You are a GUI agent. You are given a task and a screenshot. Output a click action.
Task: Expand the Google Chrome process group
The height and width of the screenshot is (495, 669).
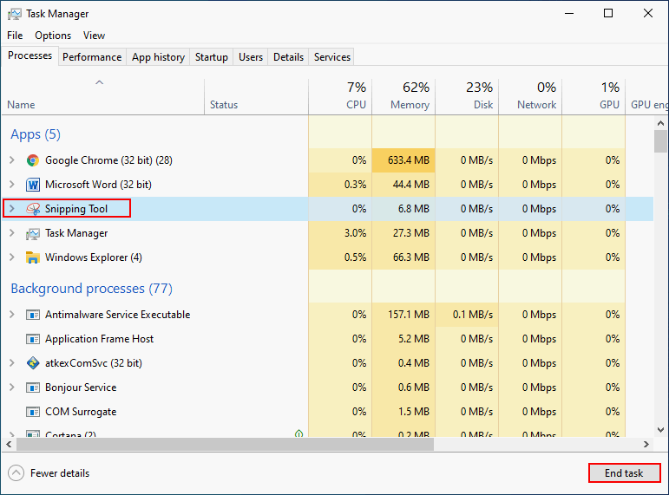tap(12, 160)
